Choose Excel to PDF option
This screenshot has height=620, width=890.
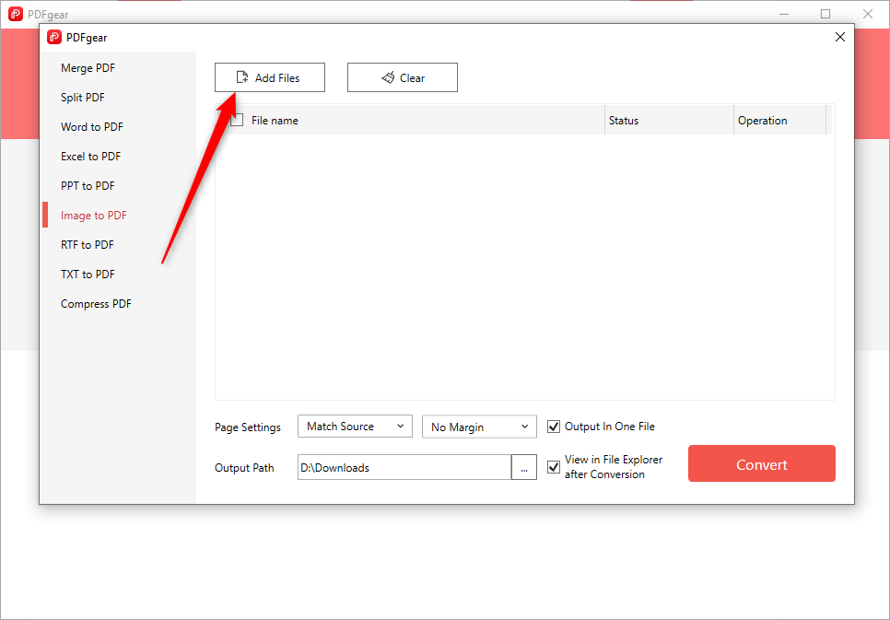91,157
